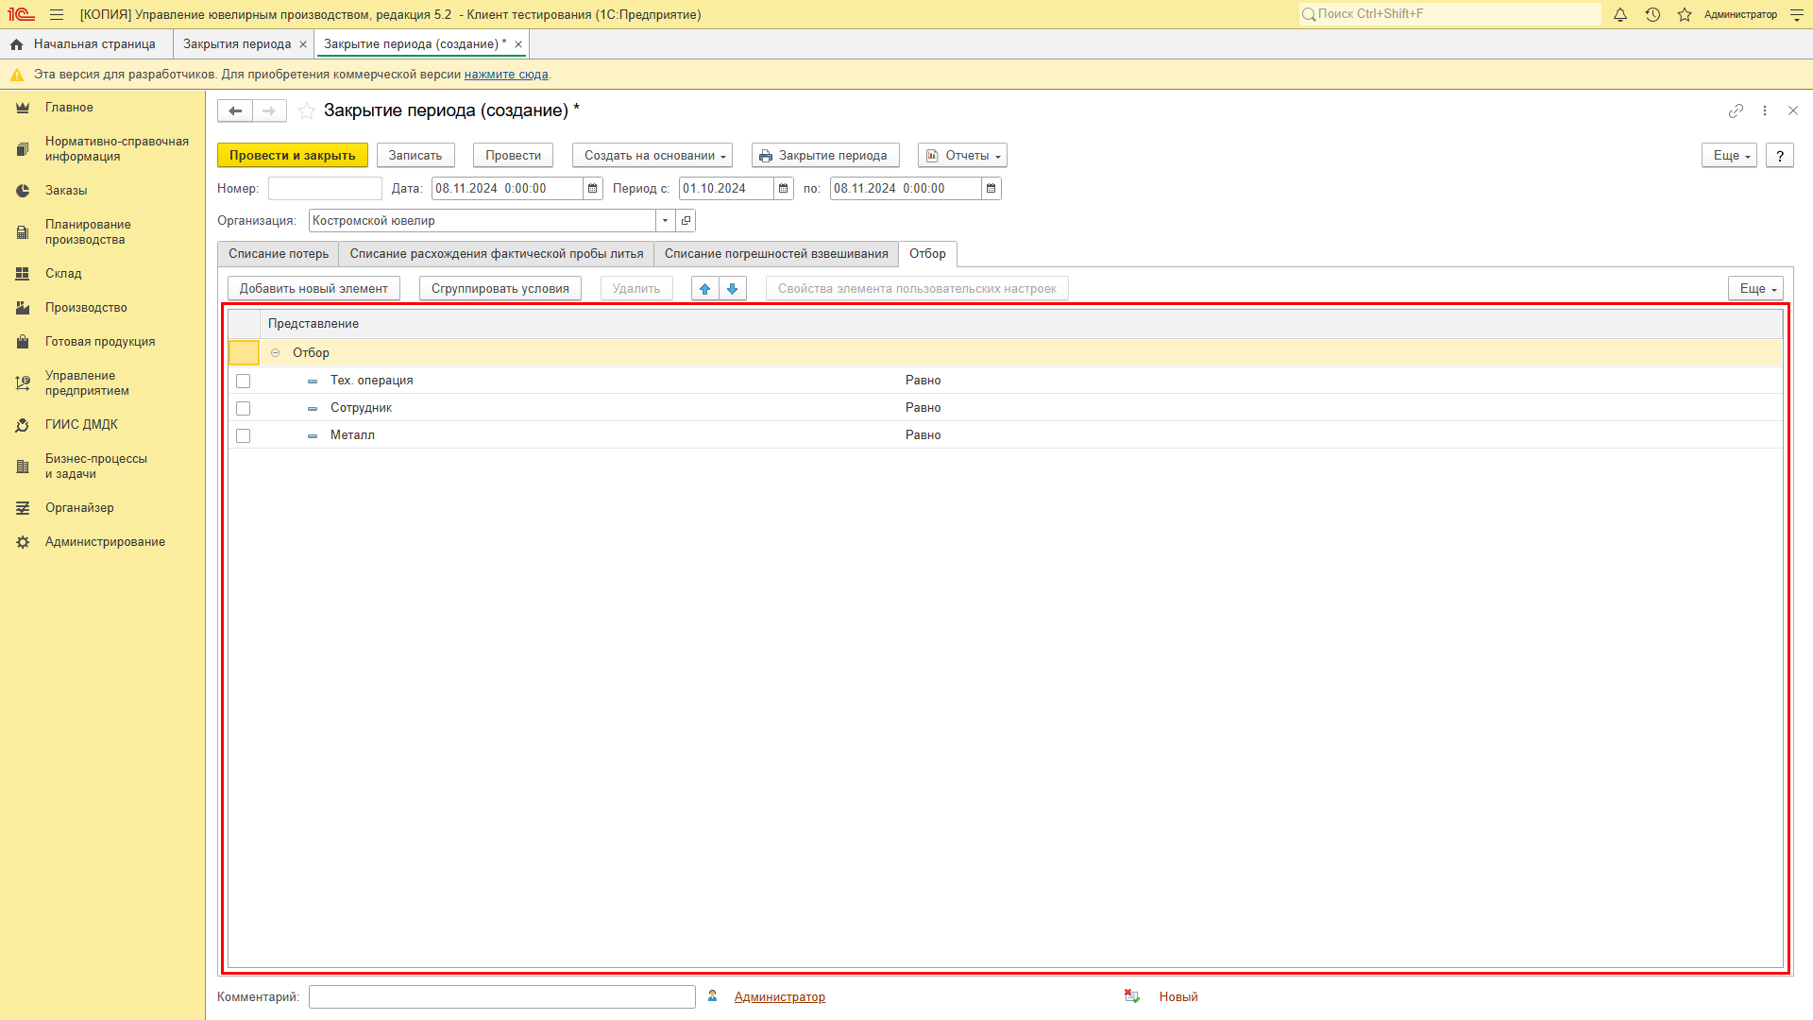
Task: Open the Отчеты dropdown
Action: coord(962,156)
